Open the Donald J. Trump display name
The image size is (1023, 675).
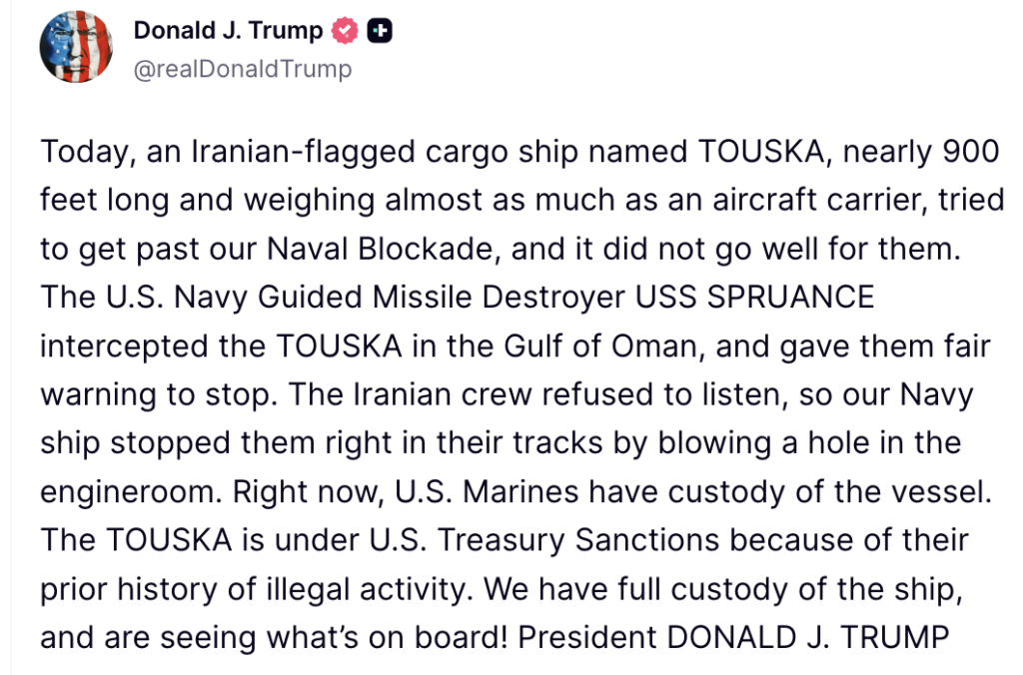point(228,31)
